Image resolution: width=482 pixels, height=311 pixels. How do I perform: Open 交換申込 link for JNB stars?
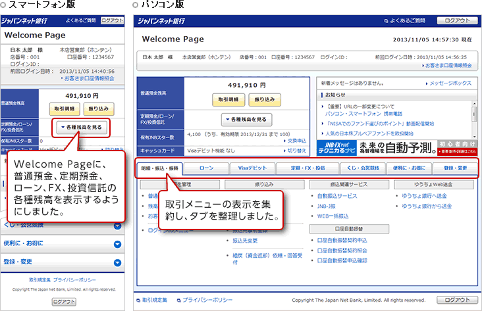tap(295, 141)
